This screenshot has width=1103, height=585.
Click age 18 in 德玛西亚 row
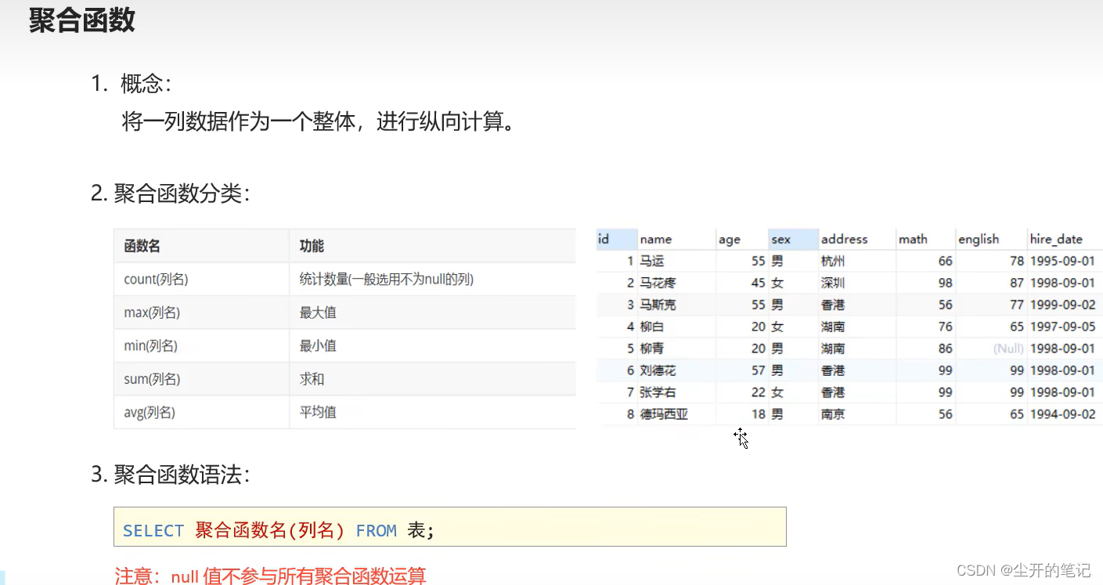tap(758, 414)
